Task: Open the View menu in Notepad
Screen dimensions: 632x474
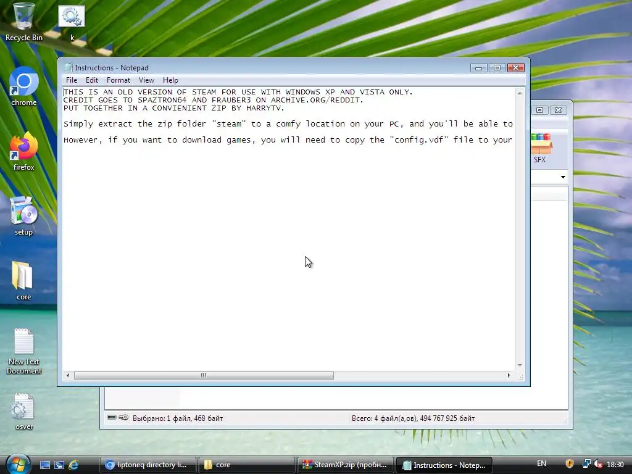Action: (x=146, y=80)
